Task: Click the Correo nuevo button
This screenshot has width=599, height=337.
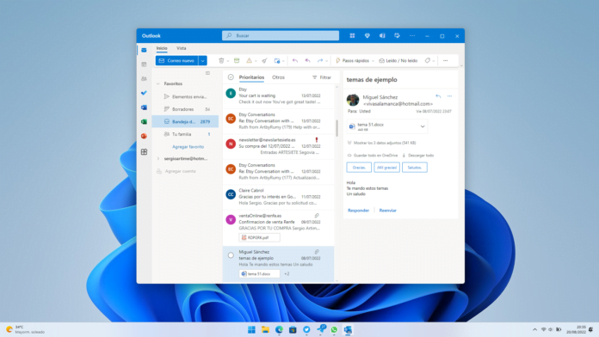Action: point(177,61)
